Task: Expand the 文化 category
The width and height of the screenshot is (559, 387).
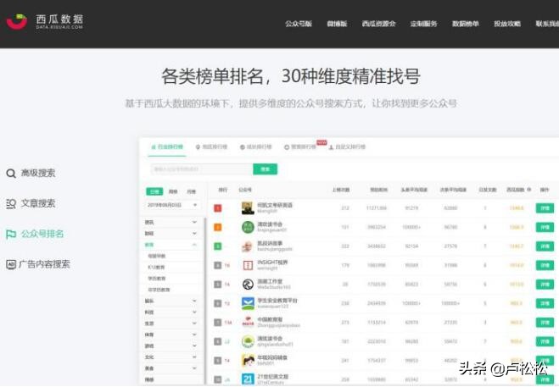Action: coord(171,357)
